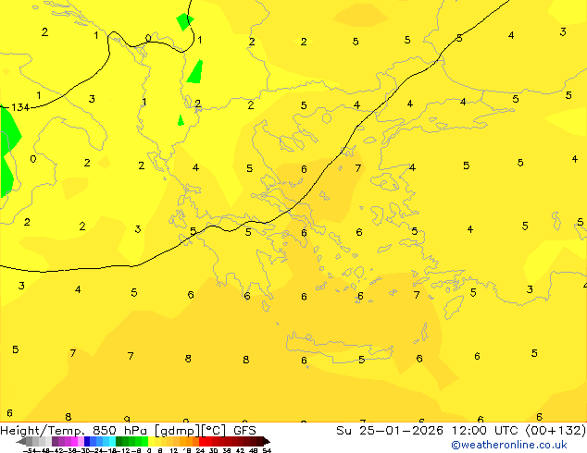The height and width of the screenshot is (453, 587).
Task: Pick the dark blue legend color at -30
Action: pyautogui.click(x=87, y=441)
